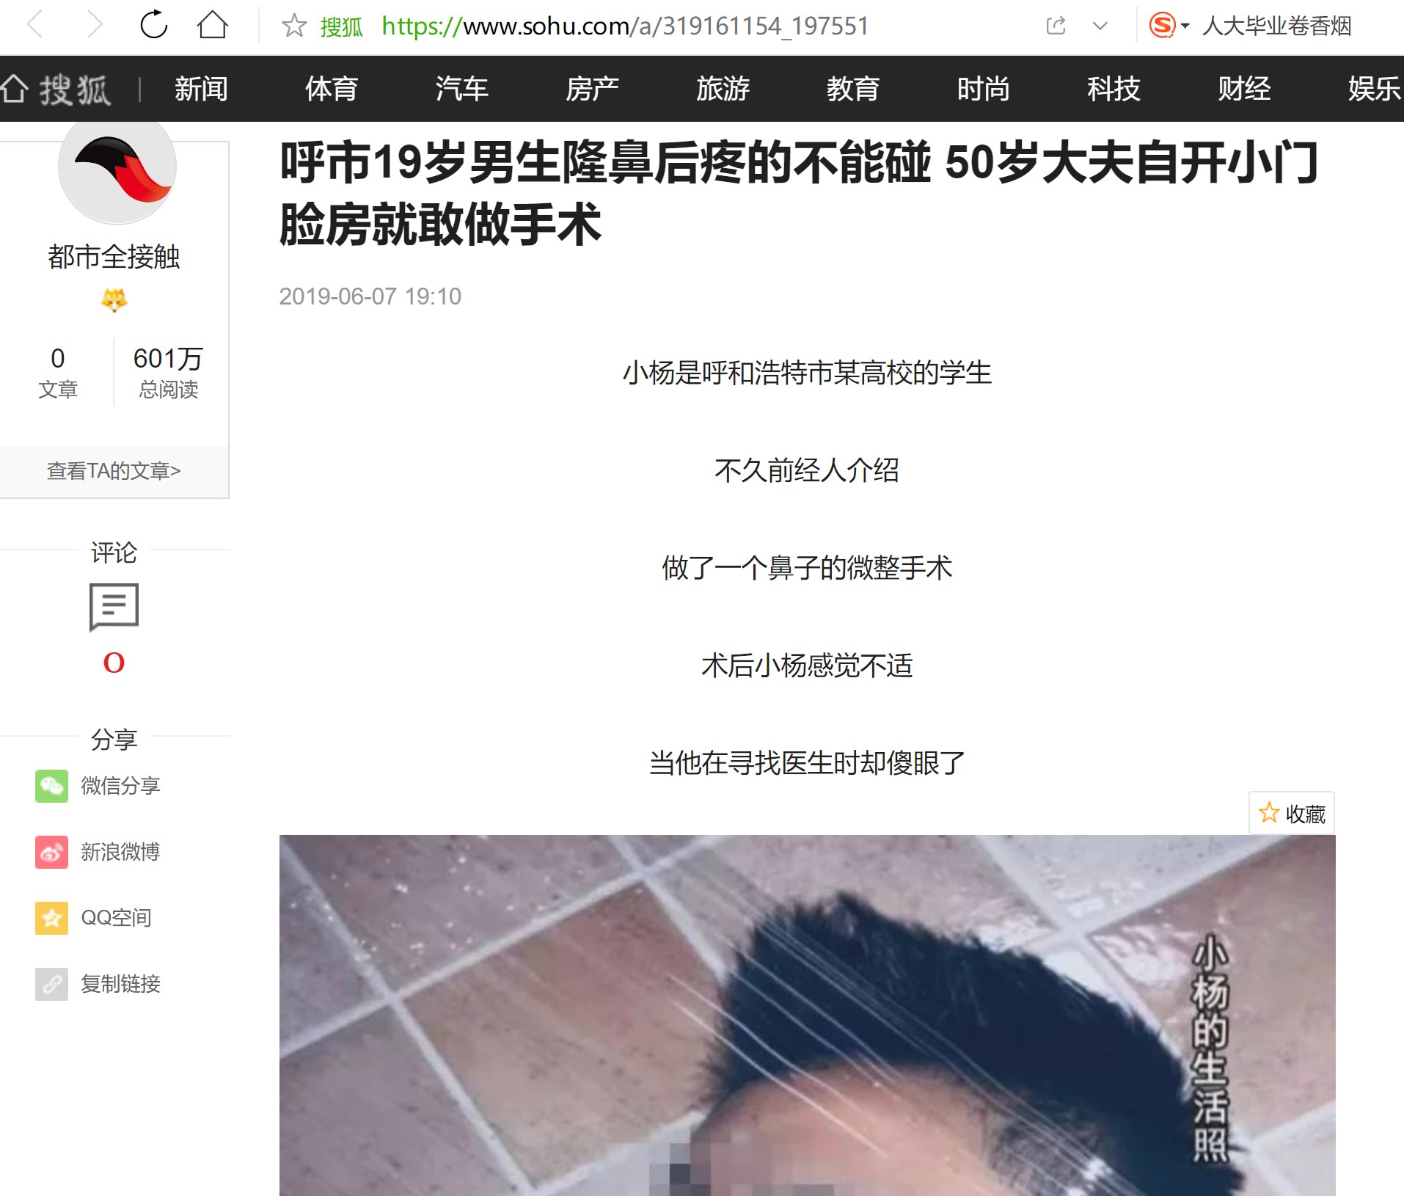This screenshot has width=1404, height=1196.
Task: Click the WeChat share icon
Action: [51, 786]
